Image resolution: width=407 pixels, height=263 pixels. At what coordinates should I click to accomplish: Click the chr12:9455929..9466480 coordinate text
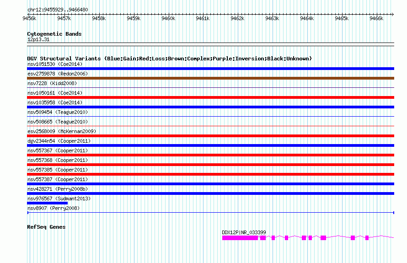(x=58, y=10)
